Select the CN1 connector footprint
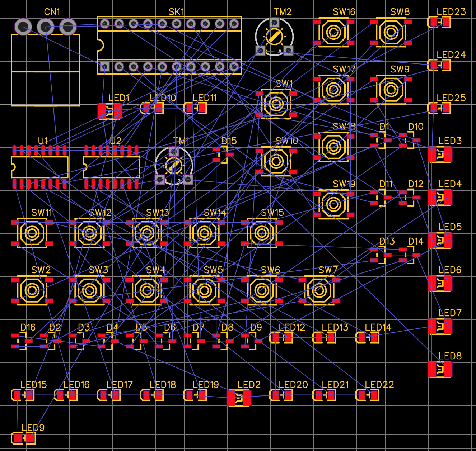 click(x=46, y=62)
